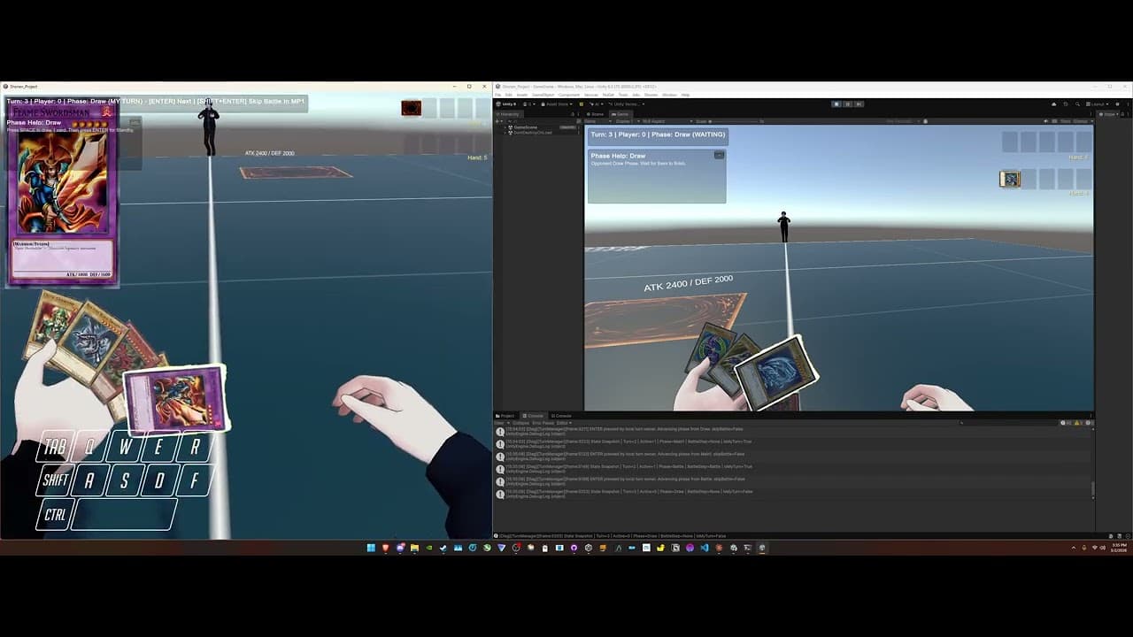Screen dimensions: 1133x637
Task: Open the Gizmos dropdown in Game view
Action: point(1082,121)
